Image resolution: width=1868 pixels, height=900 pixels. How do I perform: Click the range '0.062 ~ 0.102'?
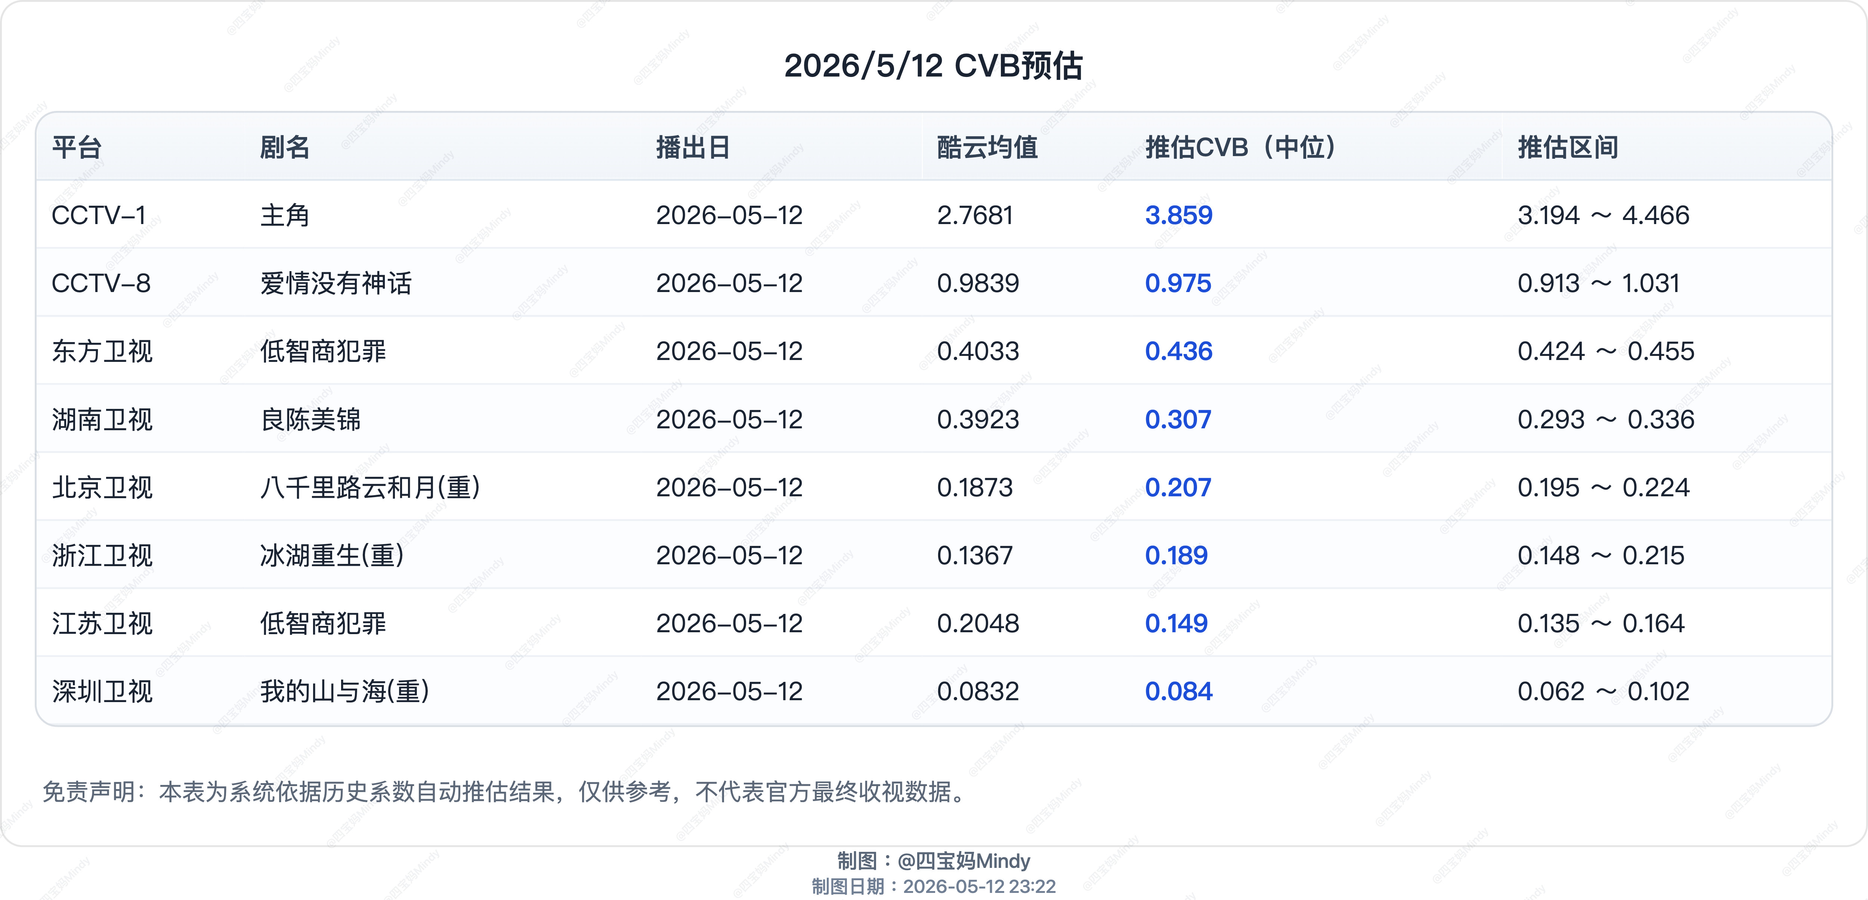(x=1603, y=692)
